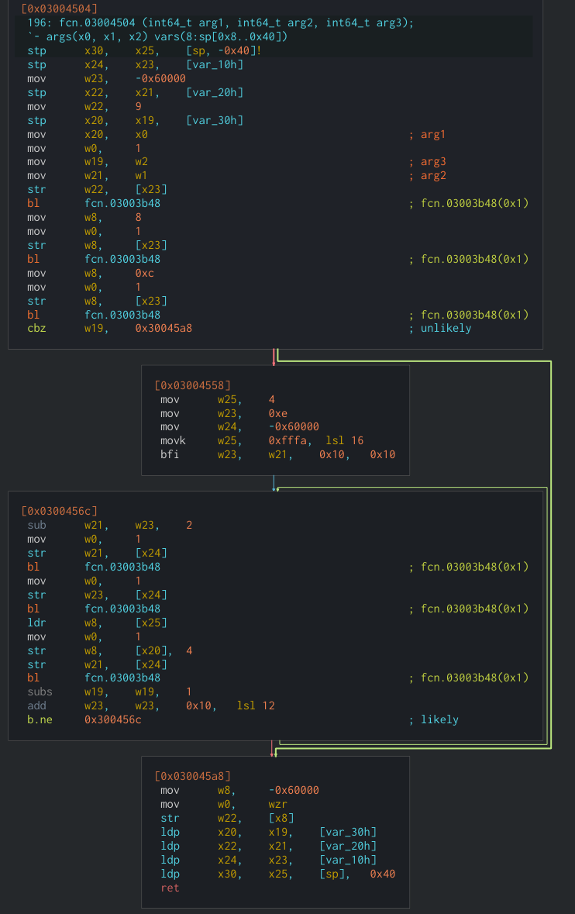Click the cbz jump target 0x30045a8
575x914 pixels.
click(164, 328)
